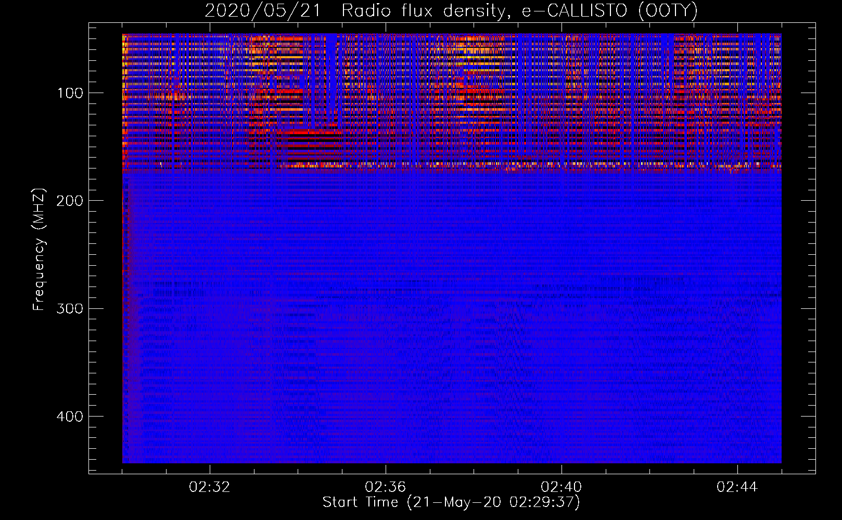Click the 'Start Time (21-May-20 02:29:37)' label
This screenshot has height=520, width=842.
(x=451, y=502)
